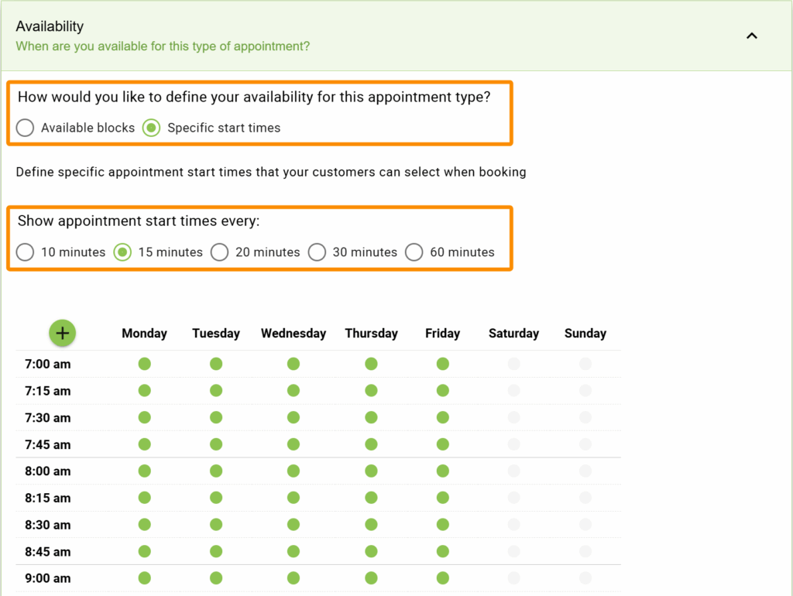Toggle Thursday 8:15 am green dot
793x596 pixels.
pyautogui.click(x=371, y=498)
